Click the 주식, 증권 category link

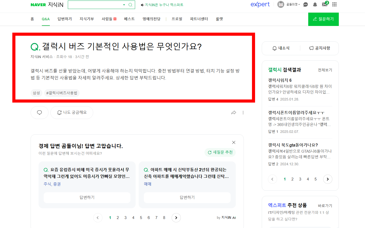pos(52,184)
